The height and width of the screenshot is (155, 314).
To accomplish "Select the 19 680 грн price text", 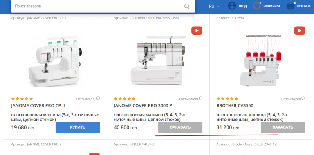I will (x=22, y=127).
